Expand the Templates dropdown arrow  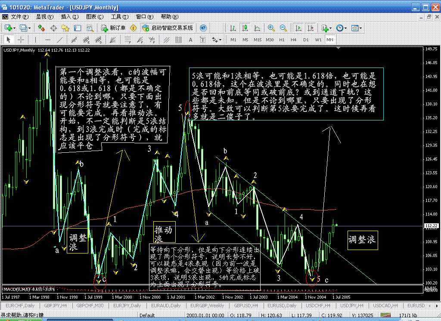click(360, 28)
